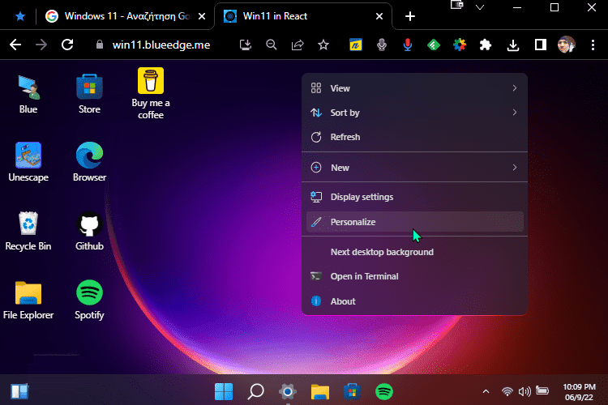Bookmark this page with the star icon
Image resolution: width=608 pixels, height=405 pixels.
point(323,45)
